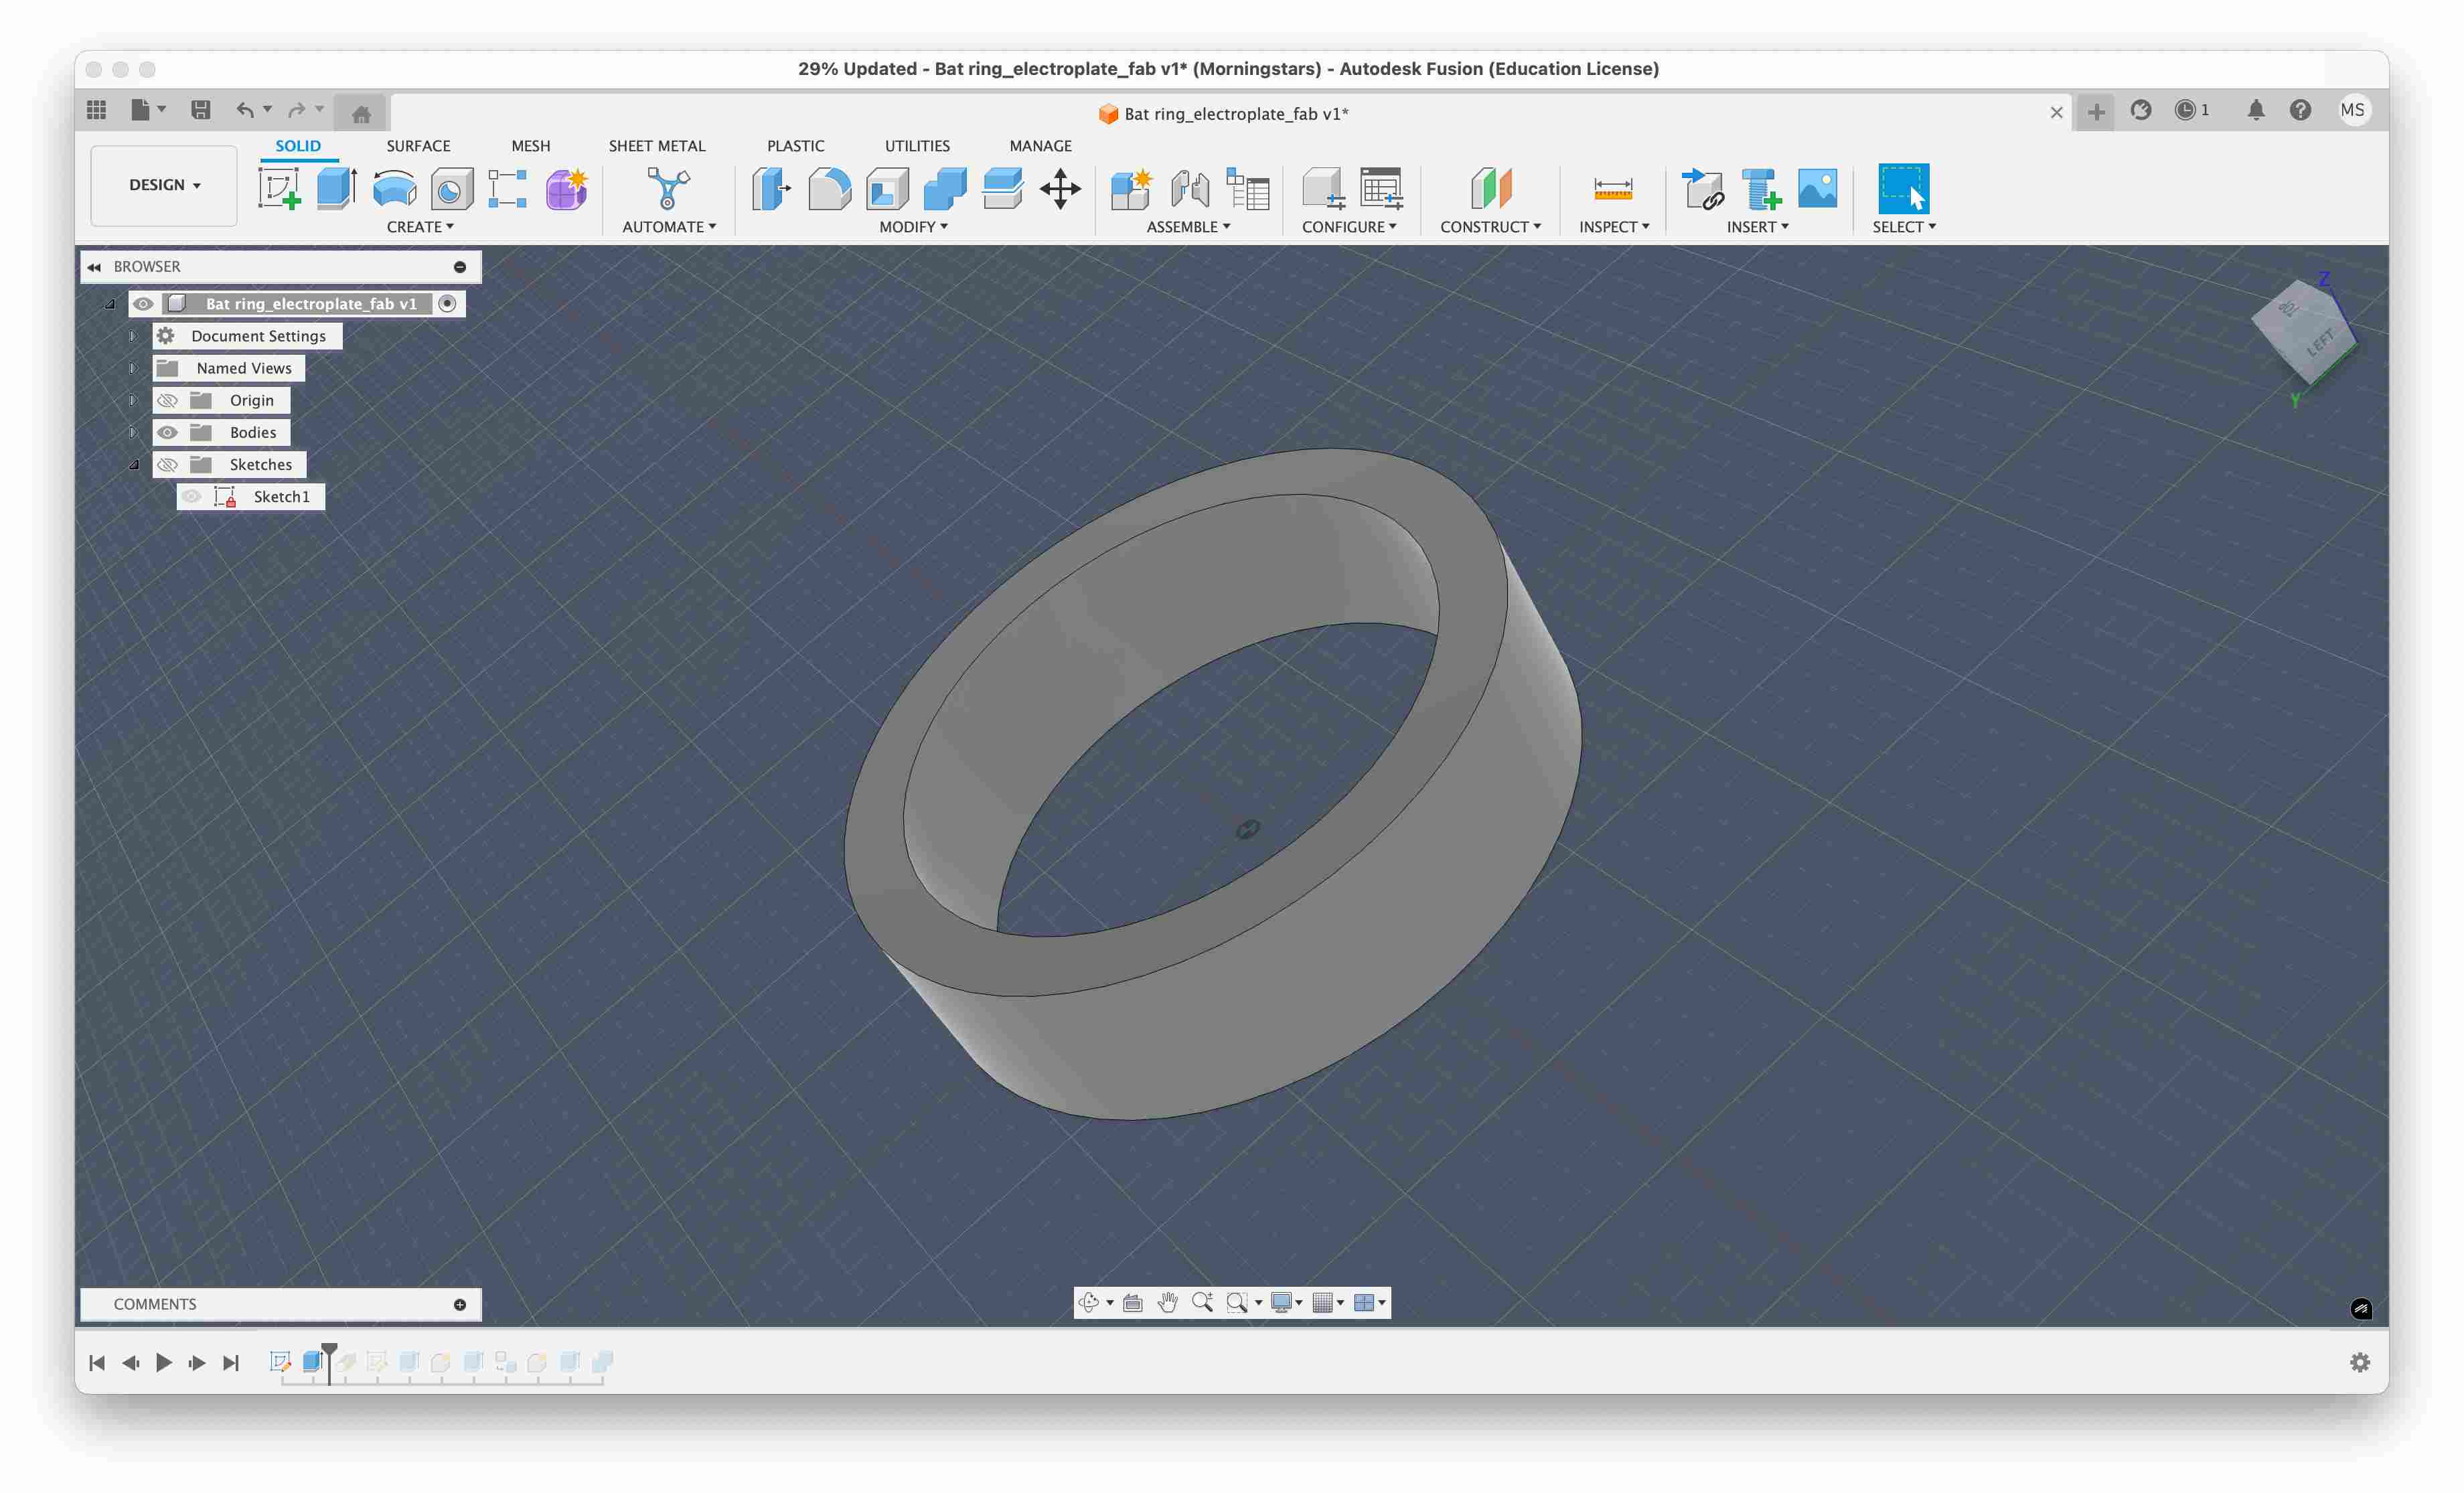The height and width of the screenshot is (1493, 2464).
Task: Toggle visibility of the Origin folder
Action: coord(167,400)
